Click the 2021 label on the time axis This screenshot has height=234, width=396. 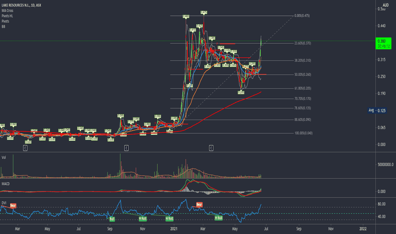174,229
